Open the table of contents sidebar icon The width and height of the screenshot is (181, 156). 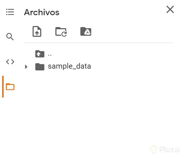point(10,12)
